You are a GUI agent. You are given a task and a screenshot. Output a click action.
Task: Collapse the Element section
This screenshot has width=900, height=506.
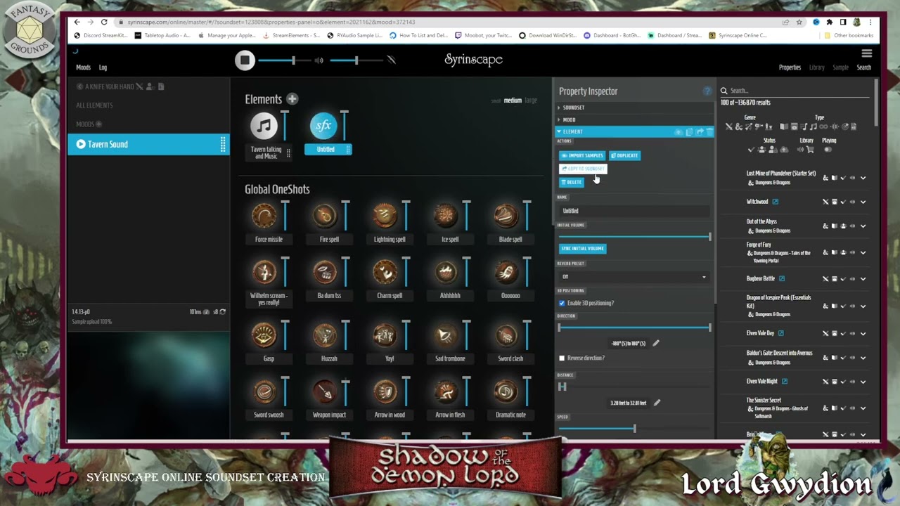point(634,131)
